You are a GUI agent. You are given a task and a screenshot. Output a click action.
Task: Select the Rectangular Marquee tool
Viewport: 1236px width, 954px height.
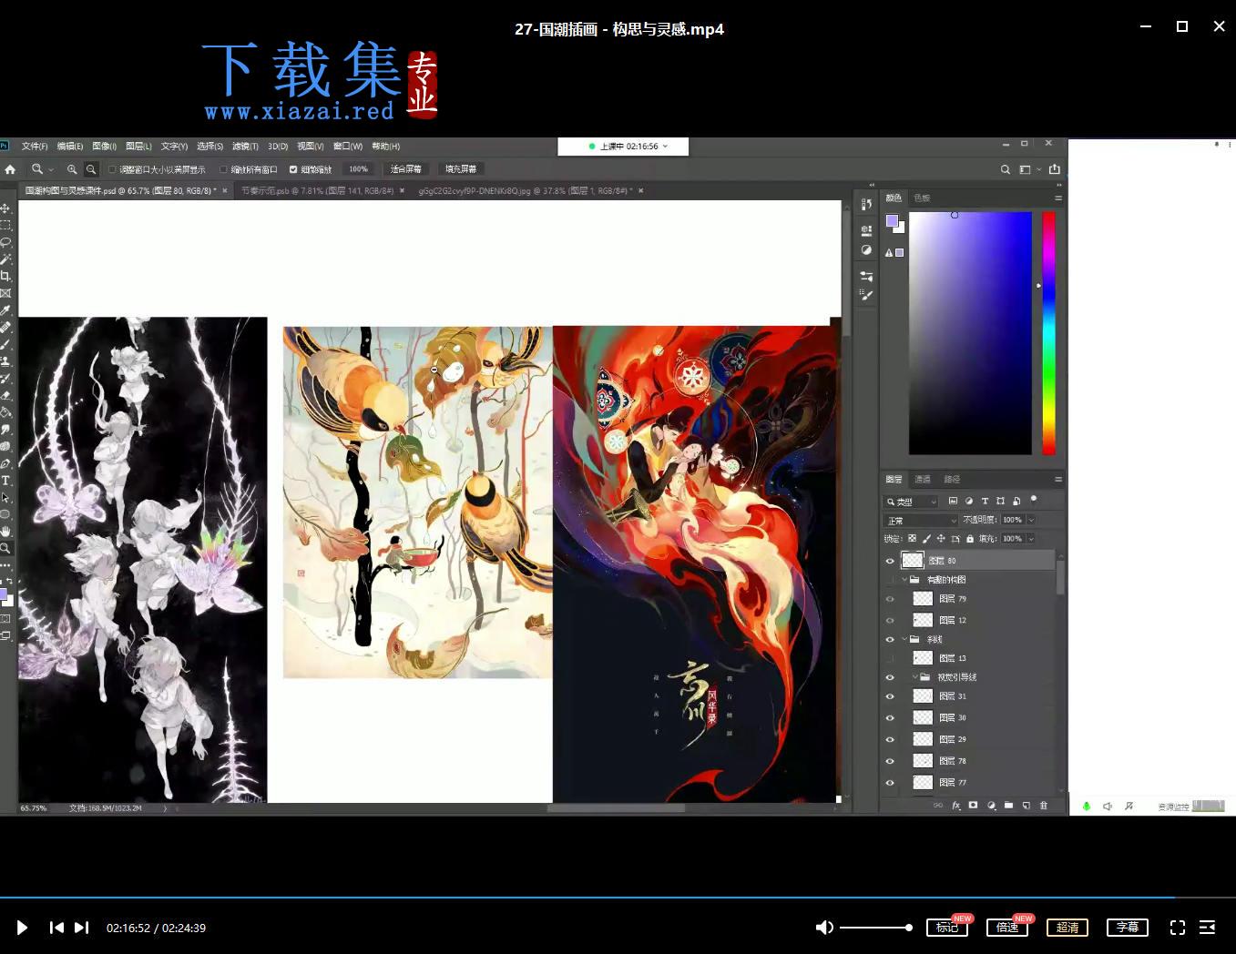point(5,225)
